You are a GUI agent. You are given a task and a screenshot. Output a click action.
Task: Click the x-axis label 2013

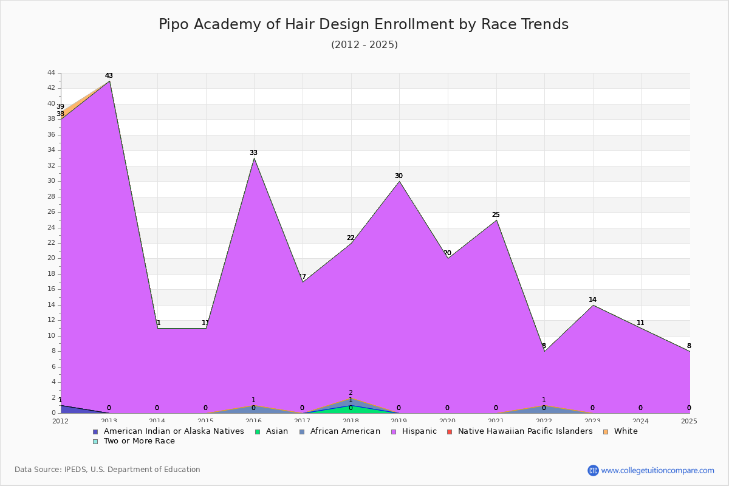coord(109,420)
